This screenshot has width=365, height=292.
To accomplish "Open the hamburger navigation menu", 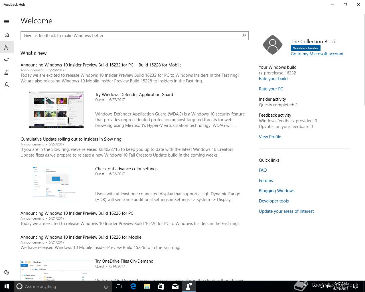I will [x=7, y=21].
